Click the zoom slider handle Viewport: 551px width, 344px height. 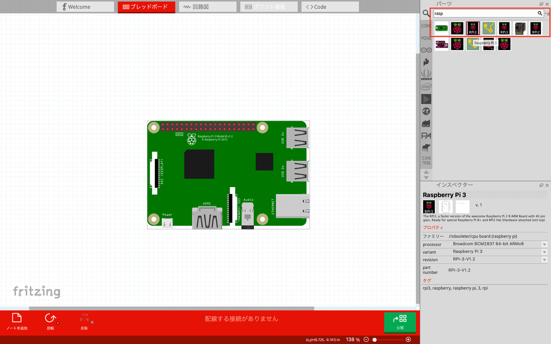pos(375,339)
